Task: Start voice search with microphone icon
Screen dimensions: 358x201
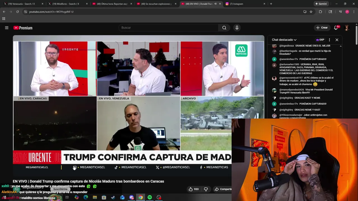Action: [x=237, y=28]
